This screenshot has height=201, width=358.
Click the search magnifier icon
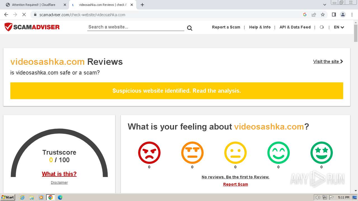click(190, 28)
